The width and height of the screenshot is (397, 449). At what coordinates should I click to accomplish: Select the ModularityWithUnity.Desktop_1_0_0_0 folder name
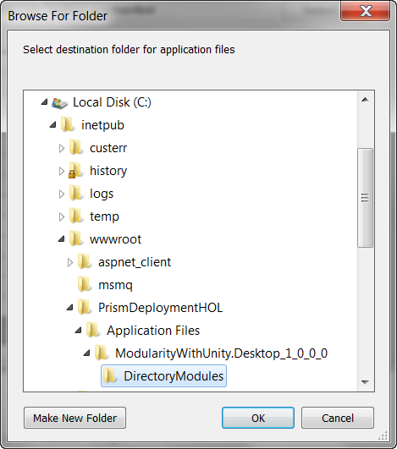pyautogui.click(x=221, y=353)
